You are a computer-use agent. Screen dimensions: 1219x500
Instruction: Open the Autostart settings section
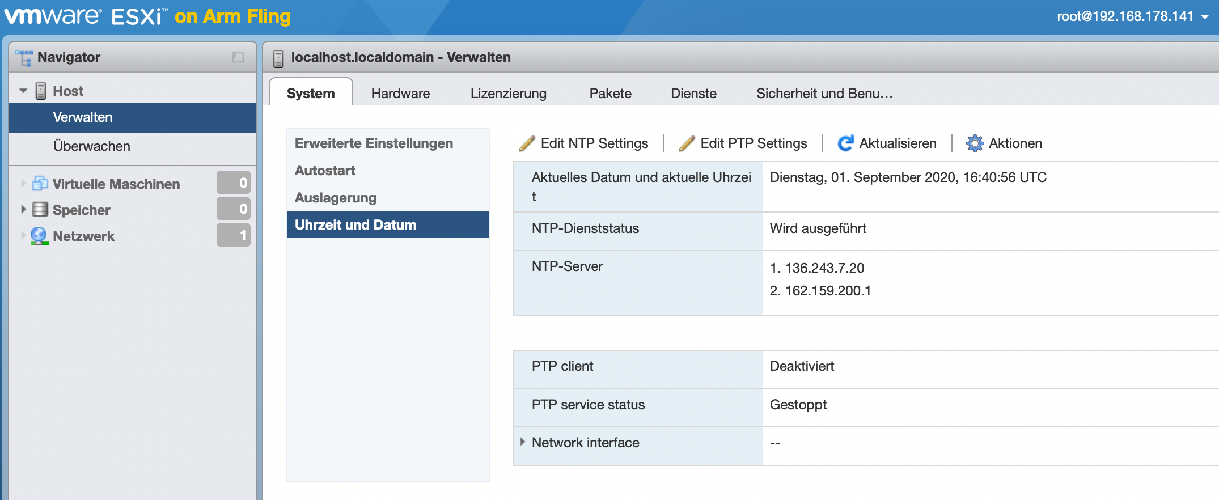coord(325,171)
